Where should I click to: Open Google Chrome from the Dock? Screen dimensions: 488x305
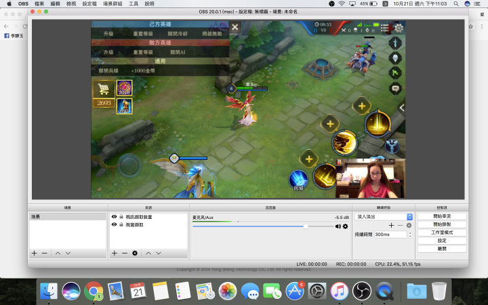[x=94, y=291]
